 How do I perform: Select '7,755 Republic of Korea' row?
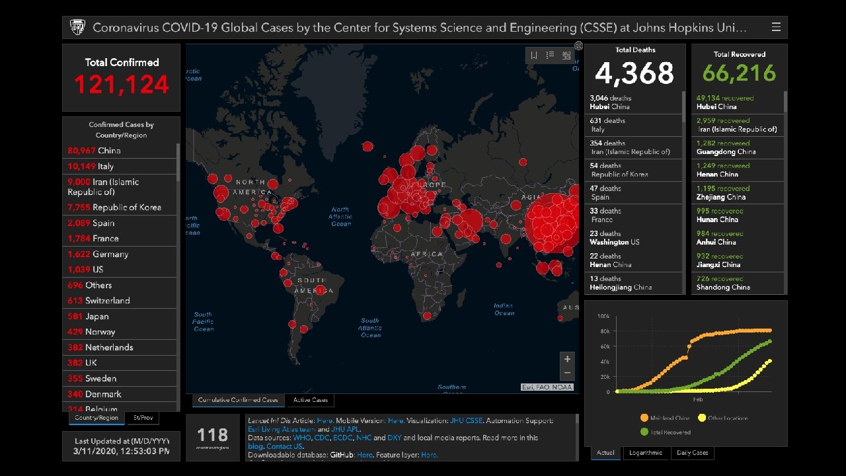point(119,207)
